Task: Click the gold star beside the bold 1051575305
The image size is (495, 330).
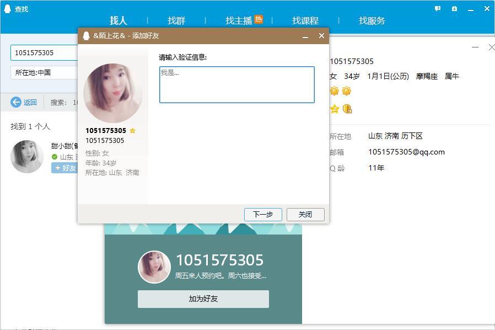Action: pos(133,131)
